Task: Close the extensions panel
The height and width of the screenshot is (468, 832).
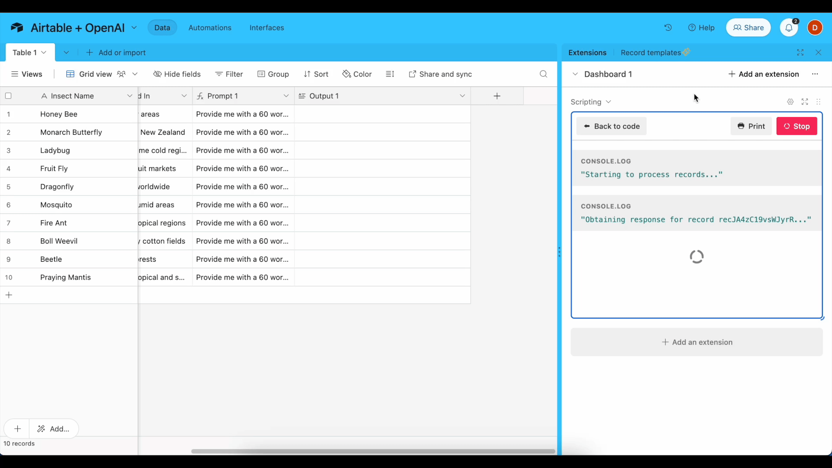Action: [x=819, y=52]
